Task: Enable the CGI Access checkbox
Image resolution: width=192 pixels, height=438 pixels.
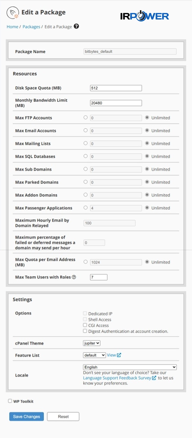Action: 85,325
